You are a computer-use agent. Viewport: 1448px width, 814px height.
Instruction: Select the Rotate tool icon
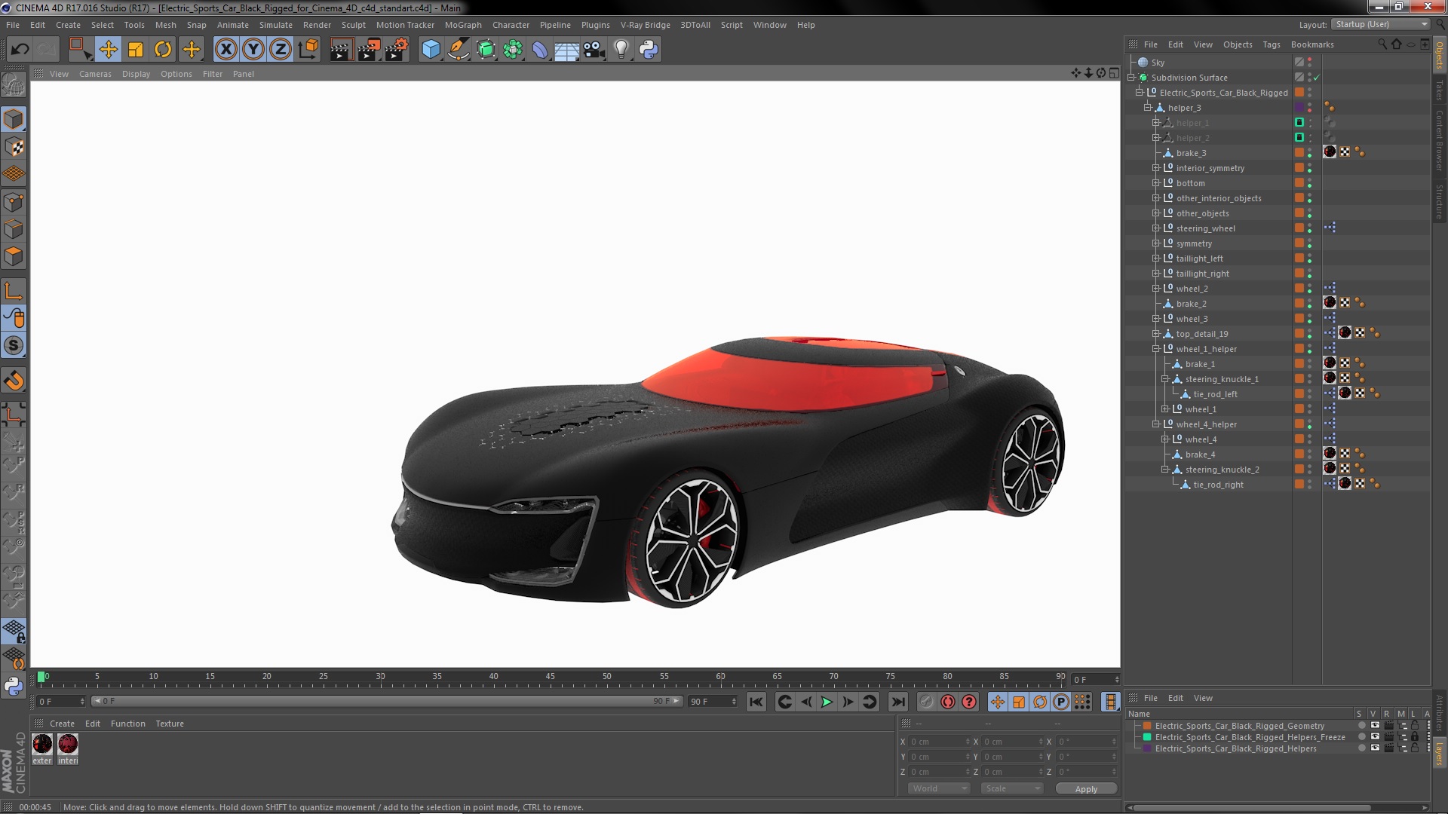click(x=163, y=50)
